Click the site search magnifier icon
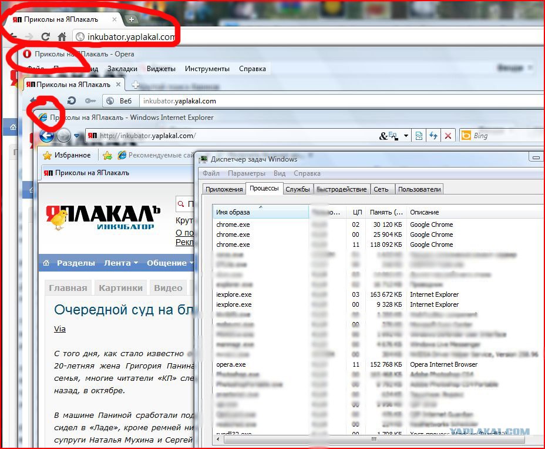545x449 pixels. pos(181,204)
